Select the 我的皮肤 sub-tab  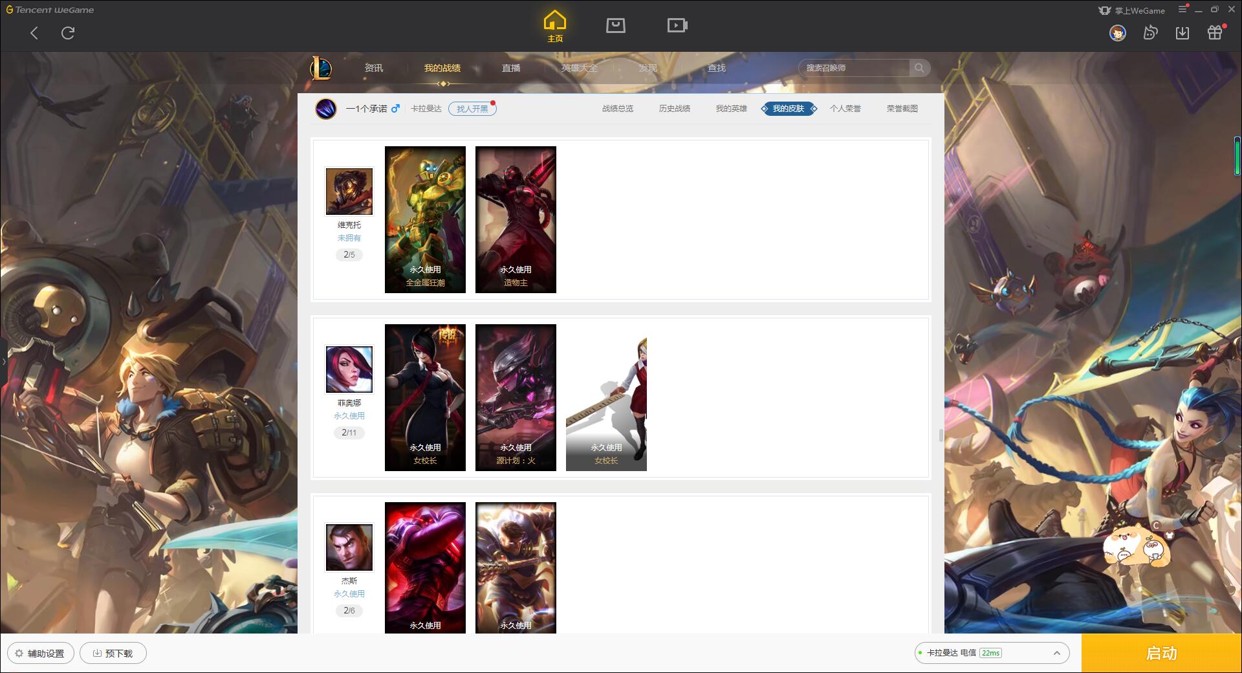point(789,109)
